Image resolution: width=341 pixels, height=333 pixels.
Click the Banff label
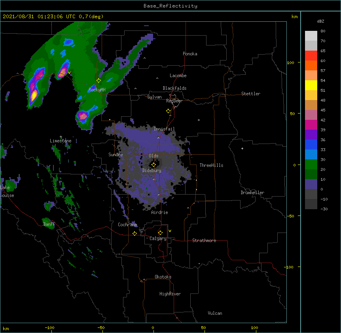coord(49,224)
